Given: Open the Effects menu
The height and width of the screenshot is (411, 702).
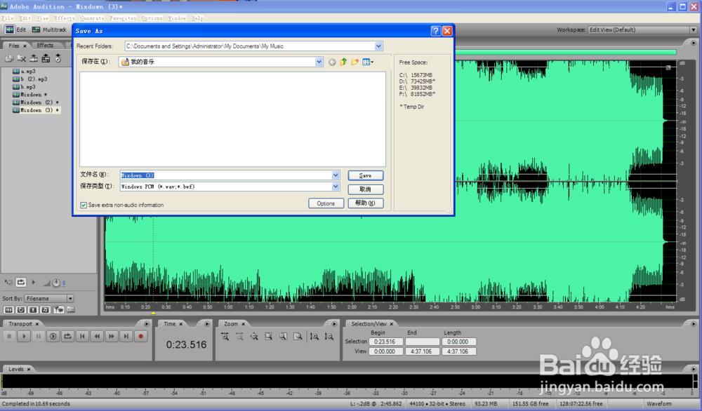Looking at the screenshot, I should pos(65,18).
